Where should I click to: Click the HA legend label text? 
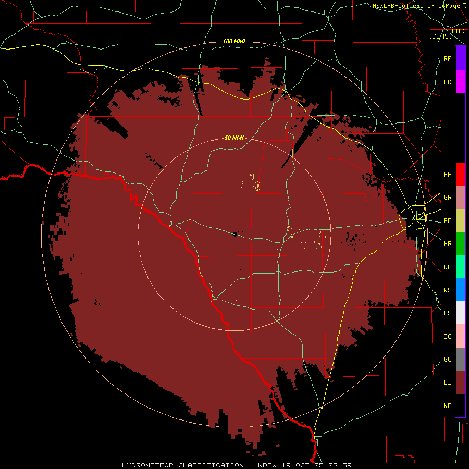(448, 175)
